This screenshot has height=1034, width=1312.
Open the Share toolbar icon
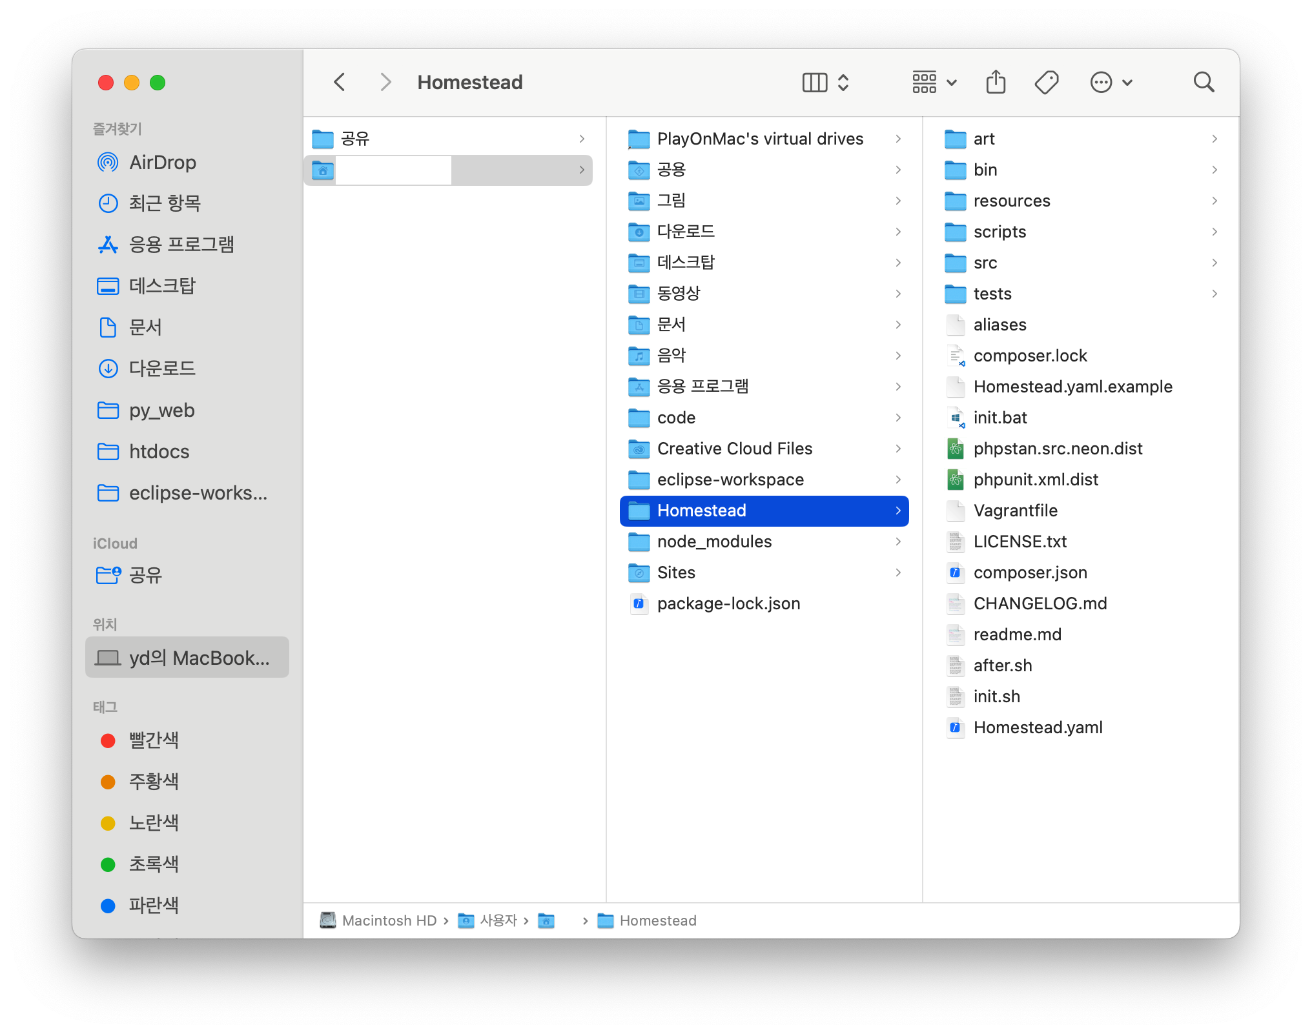point(996,83)
